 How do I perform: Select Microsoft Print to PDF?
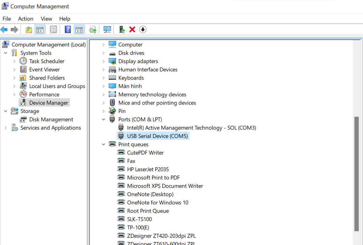pyautogui.click(x=154, y=178)
